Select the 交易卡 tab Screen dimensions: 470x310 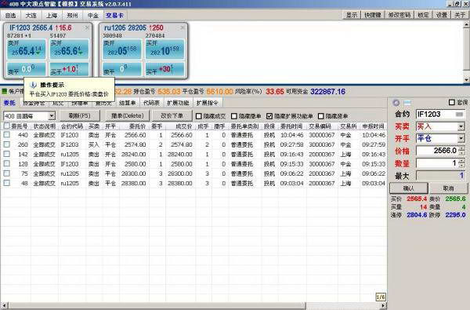[x=114, y=15]
